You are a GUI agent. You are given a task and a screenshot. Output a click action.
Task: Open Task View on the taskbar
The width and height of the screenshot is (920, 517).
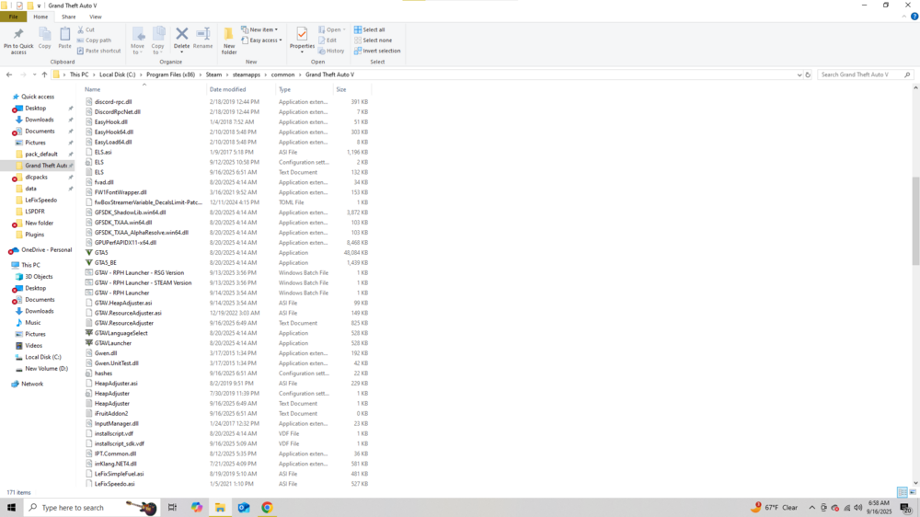point(173,508)
